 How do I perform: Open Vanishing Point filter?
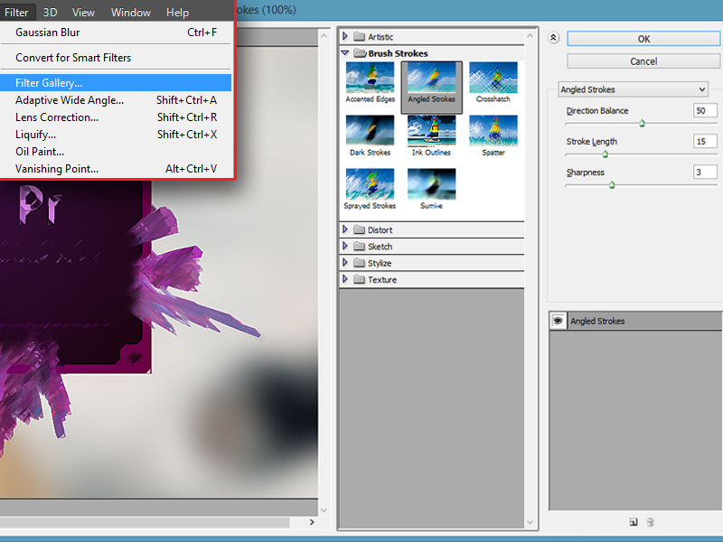pyautogui.click(x=117, y=169)
